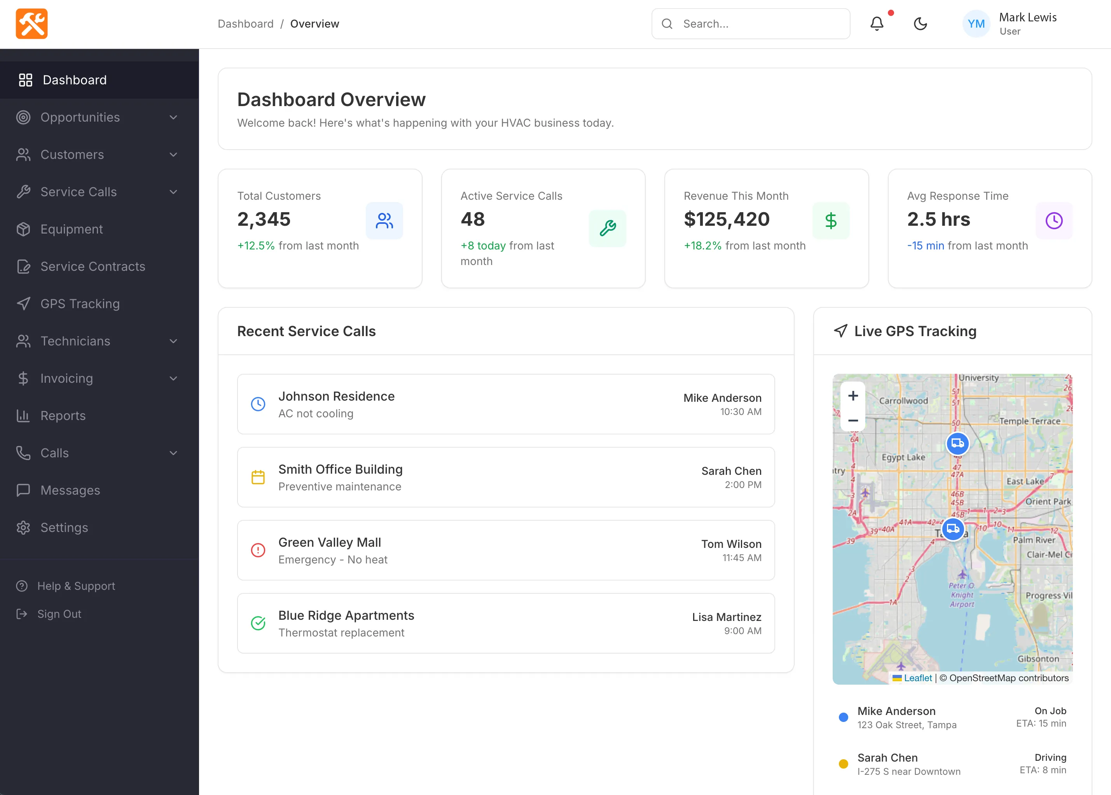Click the Messages chat bubble icon
Screen dimensions: 1111x795
pos(23,490)
